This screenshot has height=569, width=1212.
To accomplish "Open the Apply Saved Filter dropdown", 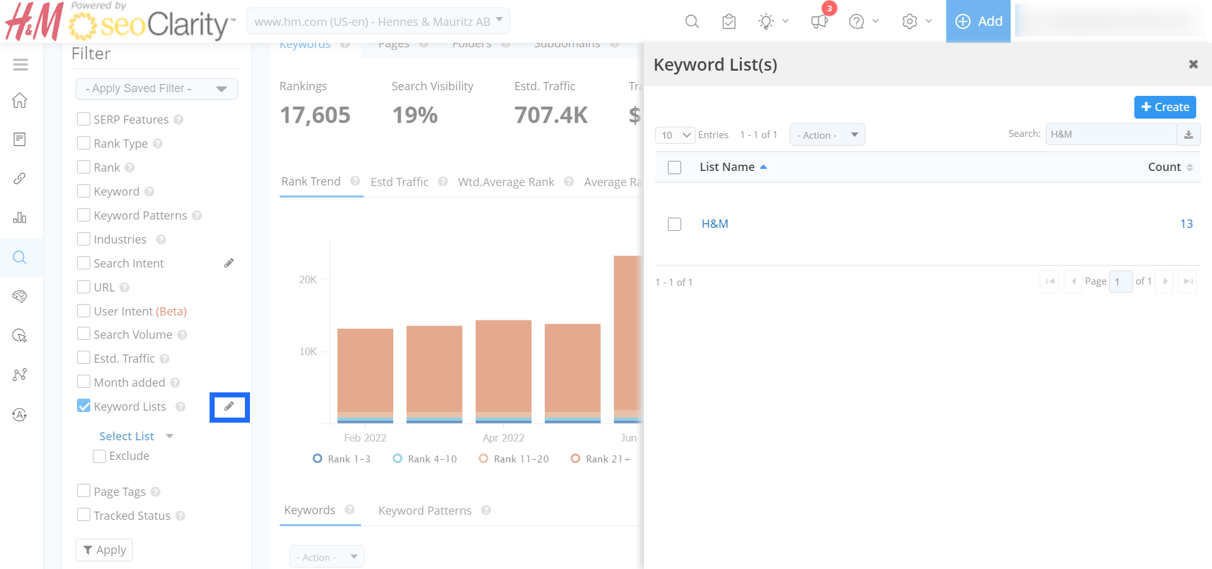I will (157, 89).
